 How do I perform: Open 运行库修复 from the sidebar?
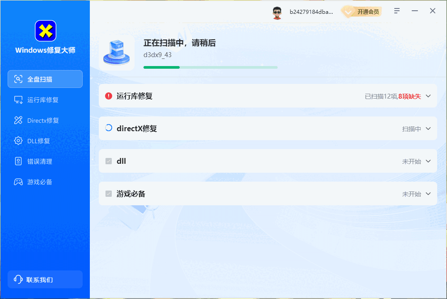pos(45,100)
